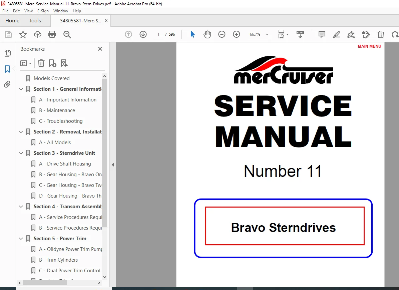Close the Bookmarks panel
399x290 pixels.
point(100,49)
